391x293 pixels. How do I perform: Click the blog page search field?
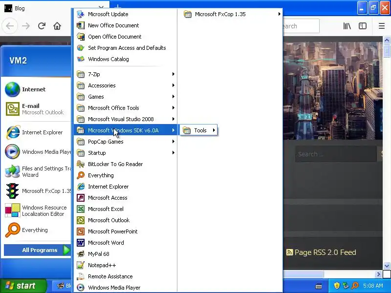(x=336, y=154)
